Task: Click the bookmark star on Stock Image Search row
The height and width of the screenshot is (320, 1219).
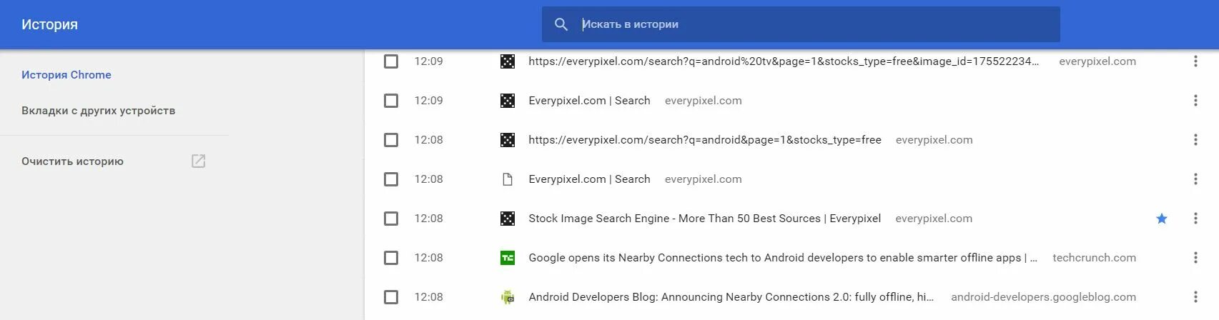Action: tap(1162, 219)
